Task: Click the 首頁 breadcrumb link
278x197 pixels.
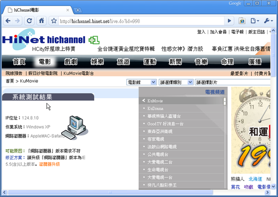Action: 10,81
